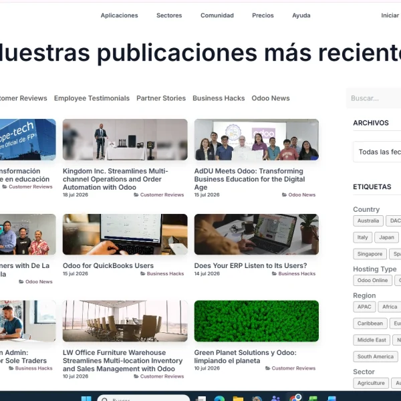Click folder icon under LW Office Furniture
Viewport: 401px width, 401px height.
pos(136,376)
